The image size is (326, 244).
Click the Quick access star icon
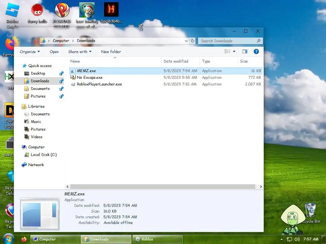[25, 66]
